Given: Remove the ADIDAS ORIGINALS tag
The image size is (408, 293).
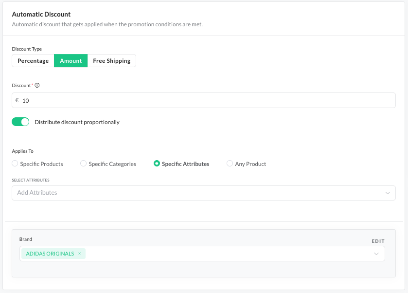Looking at the screenshot, I should 80,254.
